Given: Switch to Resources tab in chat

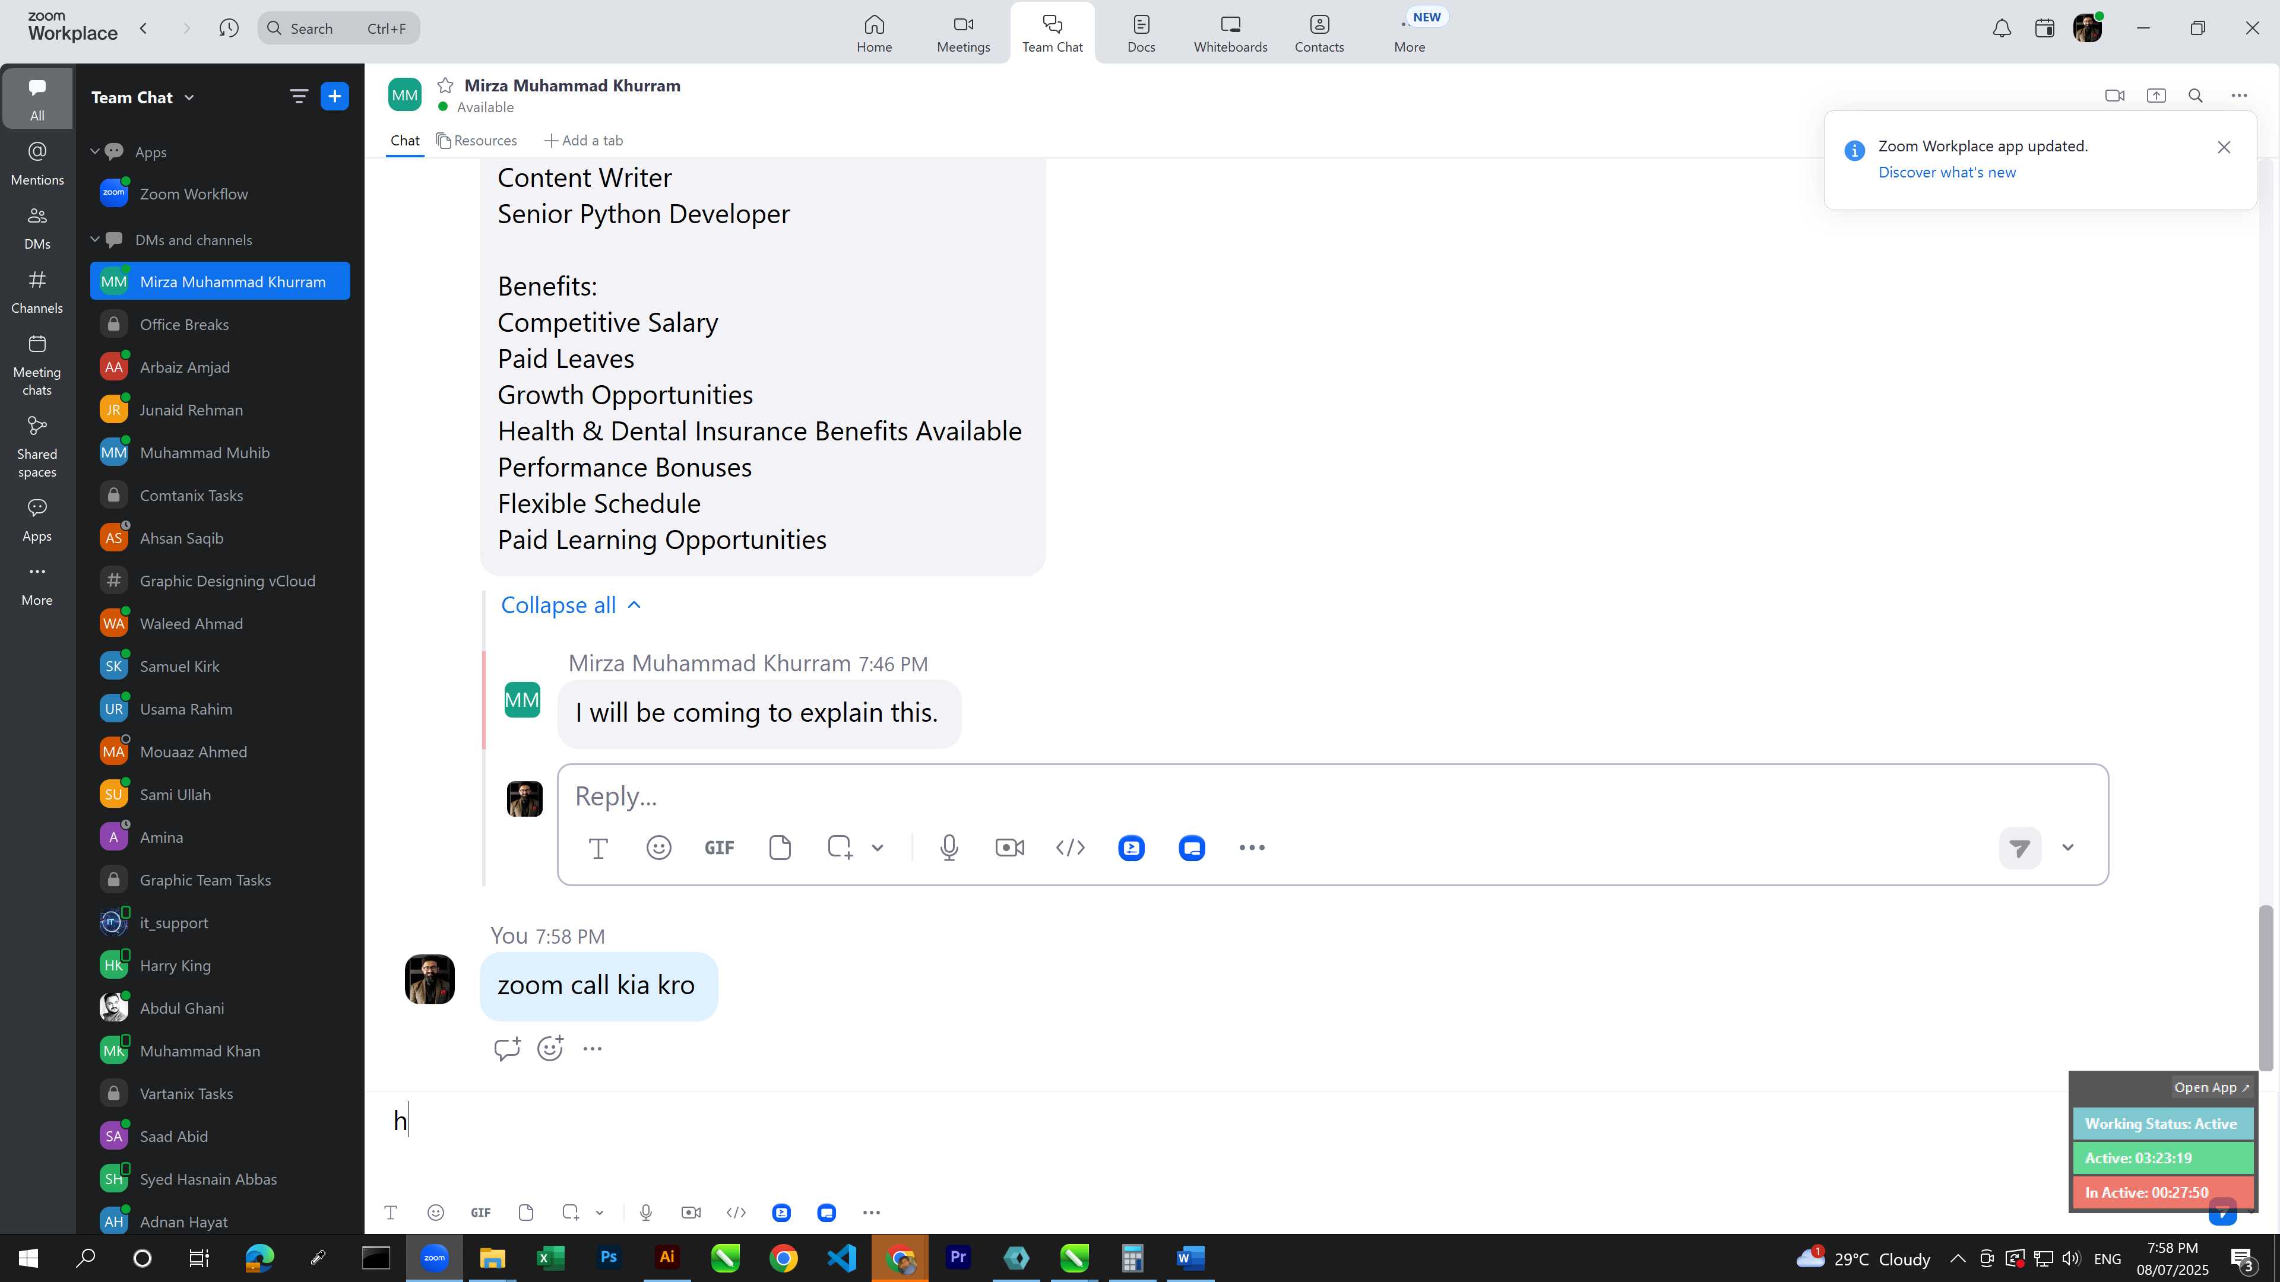Looking at the screenshot, I should coord(476,141).
